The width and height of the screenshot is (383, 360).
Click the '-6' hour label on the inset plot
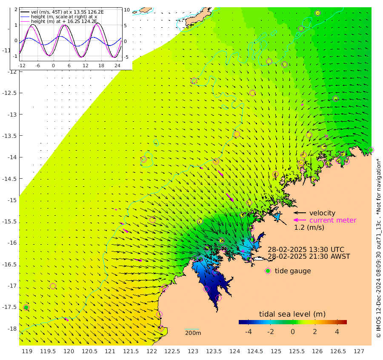click(x=37, y=66)
